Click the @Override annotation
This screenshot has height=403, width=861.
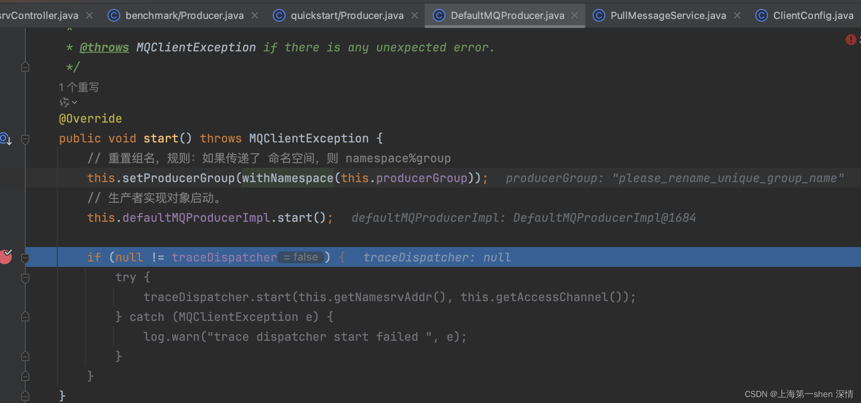[90, 119]
